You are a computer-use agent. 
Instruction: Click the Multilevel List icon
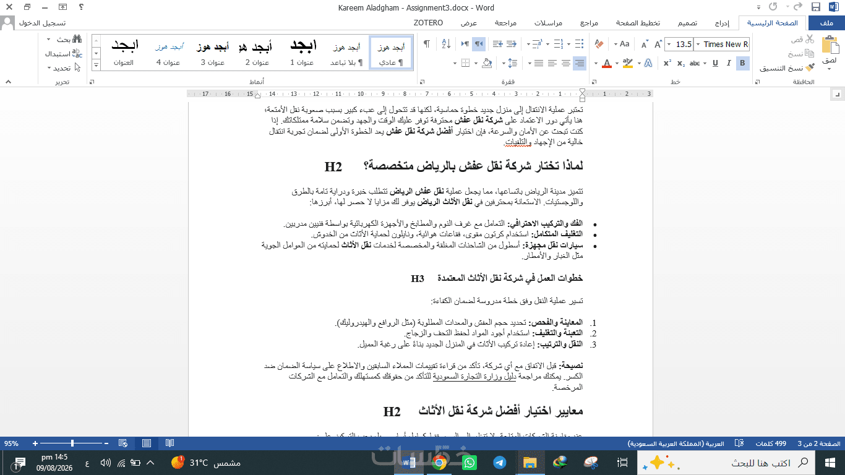click(x=537, y=44)
